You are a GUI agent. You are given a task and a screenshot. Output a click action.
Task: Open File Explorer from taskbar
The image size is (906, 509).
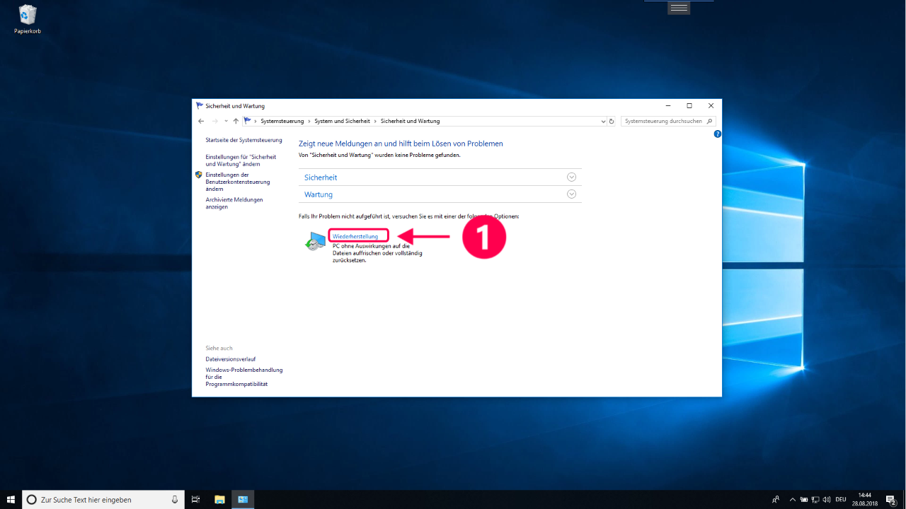(x=219, y=499)
